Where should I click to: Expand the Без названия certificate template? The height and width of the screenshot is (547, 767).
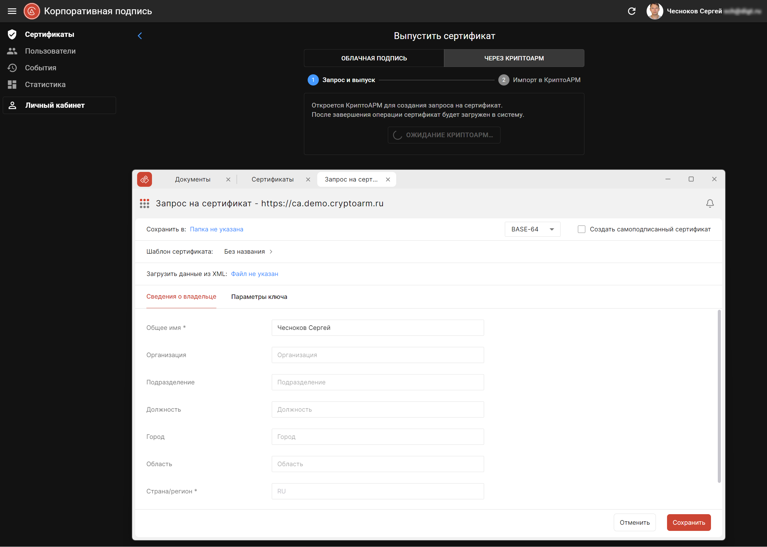pyautogui.click(x=248, y=252)
